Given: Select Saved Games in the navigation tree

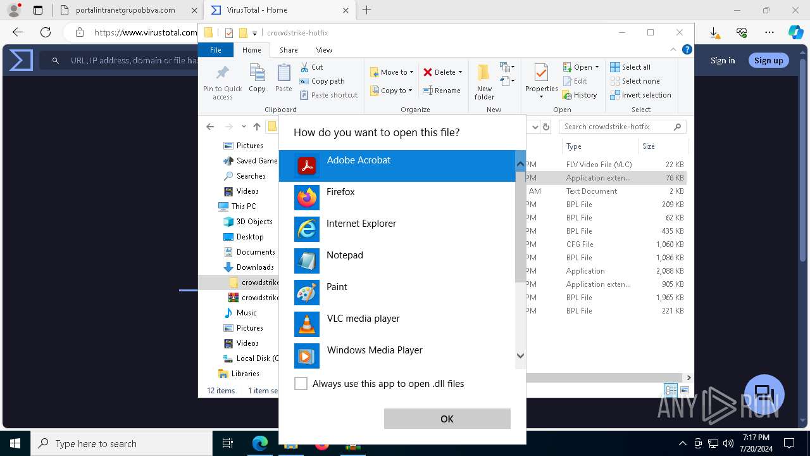Looking at the screenshot, I should (x=251, y=161).
